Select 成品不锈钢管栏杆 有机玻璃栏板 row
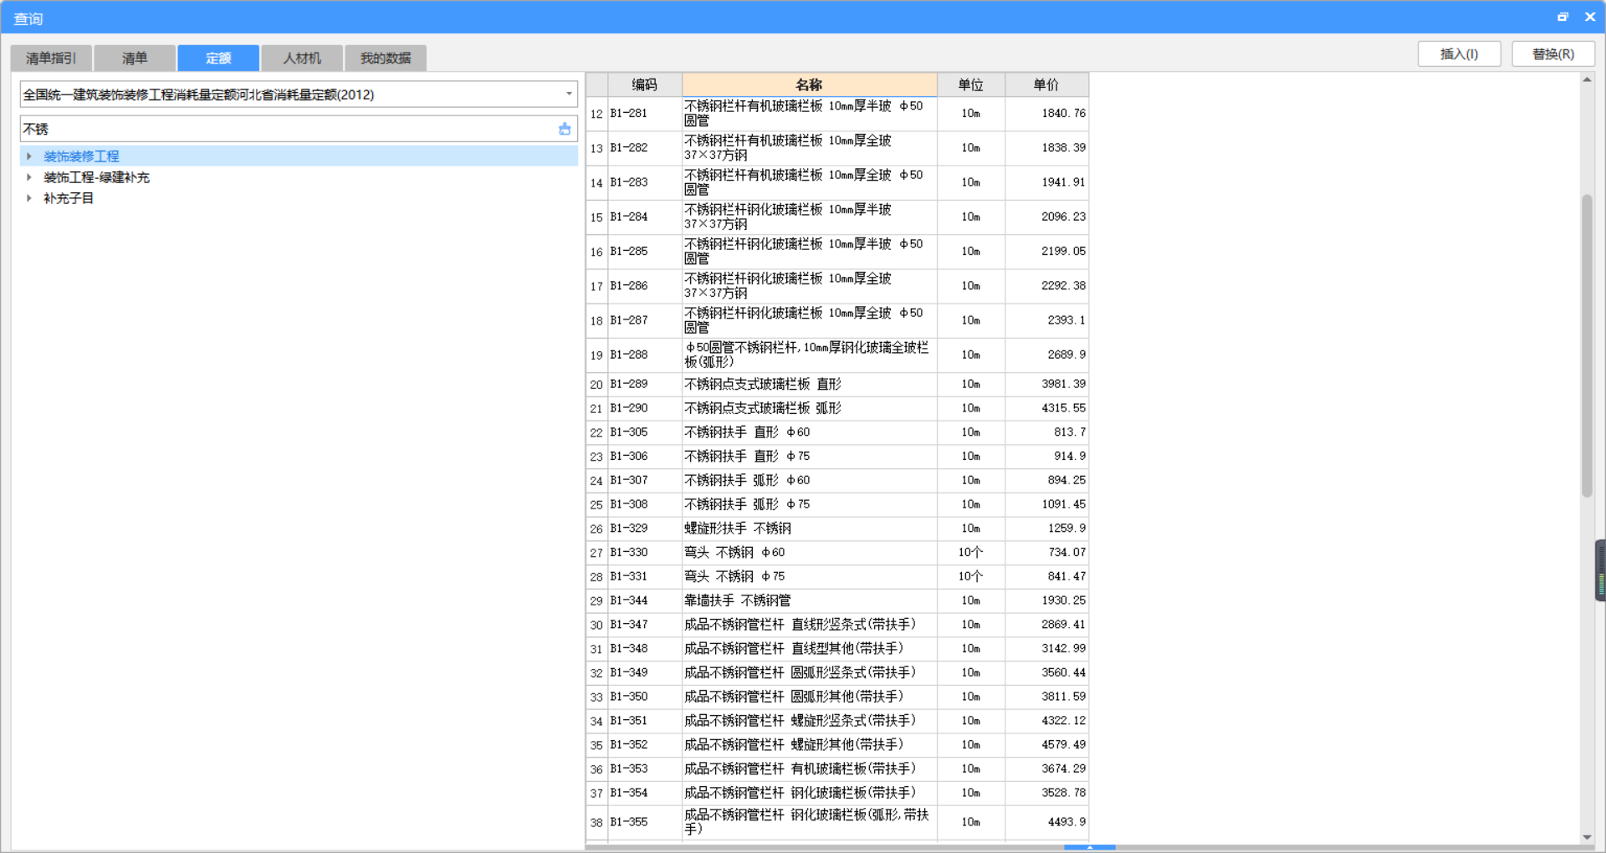This screenshot has width=1606, height=853. 837,769
